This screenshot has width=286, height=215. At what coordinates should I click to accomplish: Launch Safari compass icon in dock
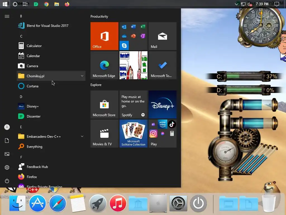pyautogui.click(x=58, y=203)
